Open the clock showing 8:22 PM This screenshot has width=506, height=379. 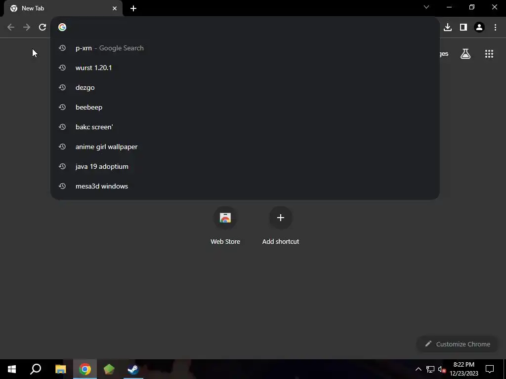coord(464,369)
